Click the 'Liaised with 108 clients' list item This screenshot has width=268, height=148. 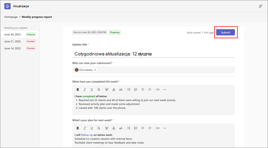(101, 108)
